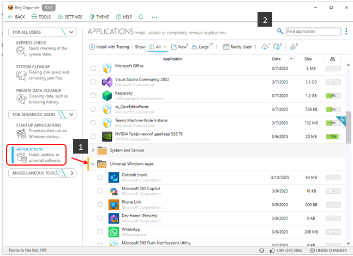The image size is (353, 256).
Task: Click the Dev Home (Preview) icon
Action: tap(113, 218)
